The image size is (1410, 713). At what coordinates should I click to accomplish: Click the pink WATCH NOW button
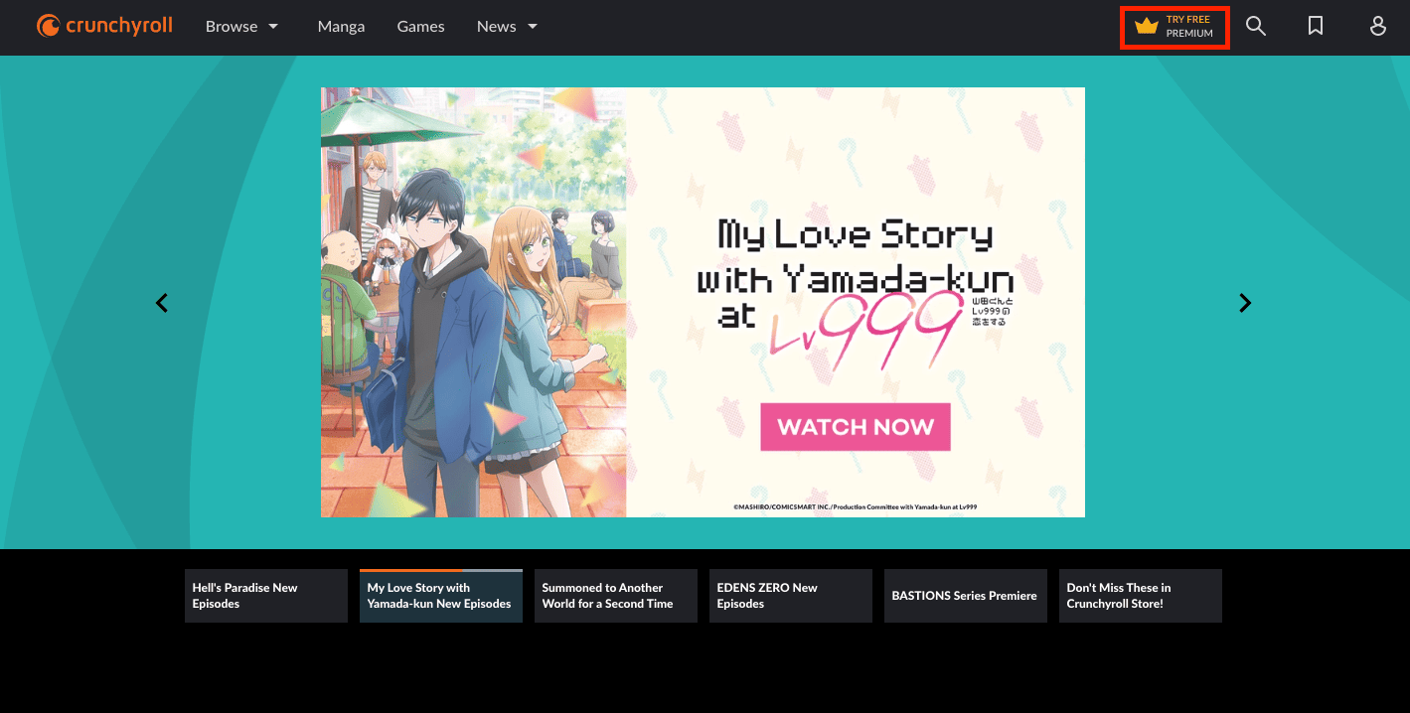pyautogui.click(x=856, y=427)
